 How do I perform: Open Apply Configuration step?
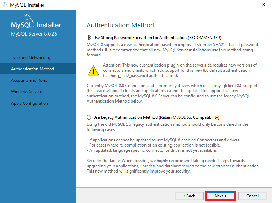[x=29, y=103]
